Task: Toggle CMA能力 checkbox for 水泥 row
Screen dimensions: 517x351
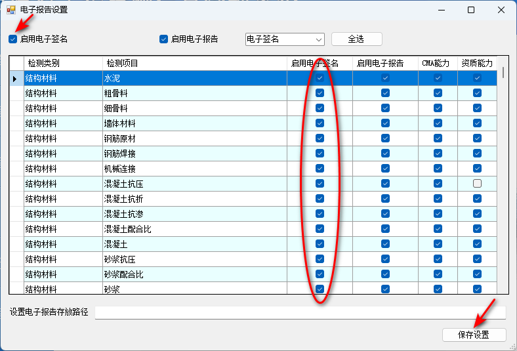Action: coord(438,78)
